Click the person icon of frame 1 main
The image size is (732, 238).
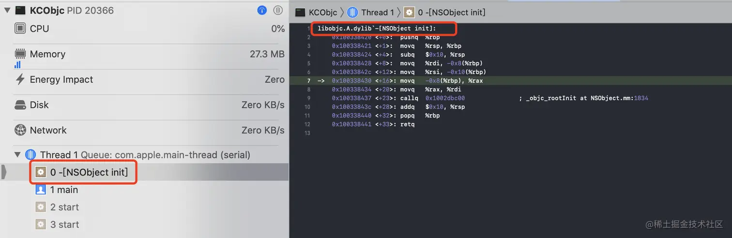click(41, 190)
